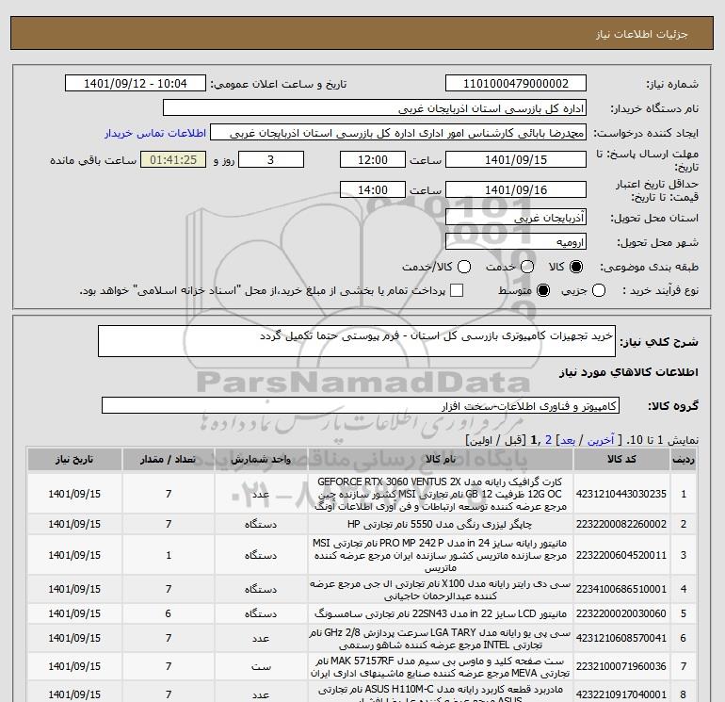Click the شرح کلی نیاز description box
The height and width of the screenshot is (702, 725).
[357, 341]
